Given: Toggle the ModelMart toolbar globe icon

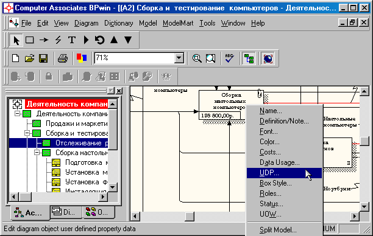Looking at the screenshot, I should (268, 58).
